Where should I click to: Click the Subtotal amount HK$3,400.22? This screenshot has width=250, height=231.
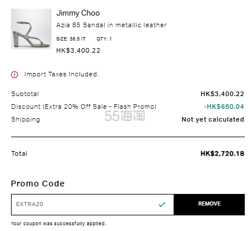222,94
